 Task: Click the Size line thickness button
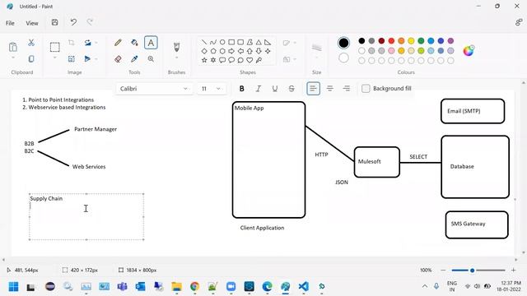tap(316, 48)
